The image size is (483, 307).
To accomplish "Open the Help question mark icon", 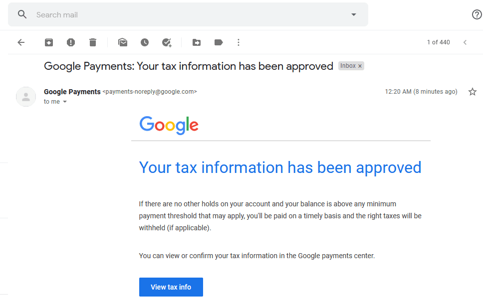I will tap(477, 14).
